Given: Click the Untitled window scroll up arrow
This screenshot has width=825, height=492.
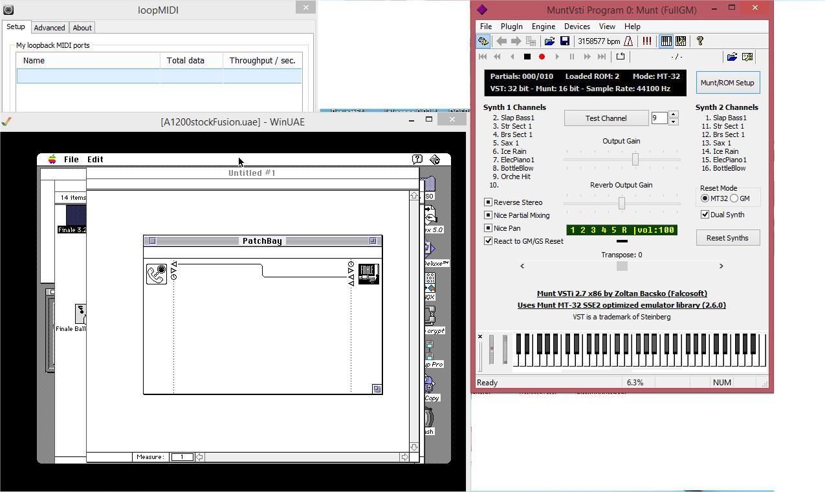Looking at the screenshot, I should [414, 195].
